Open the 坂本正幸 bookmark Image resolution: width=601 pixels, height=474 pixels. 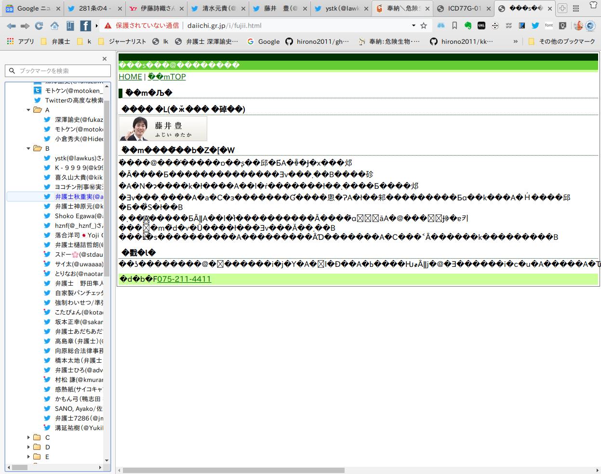point(73,322)
